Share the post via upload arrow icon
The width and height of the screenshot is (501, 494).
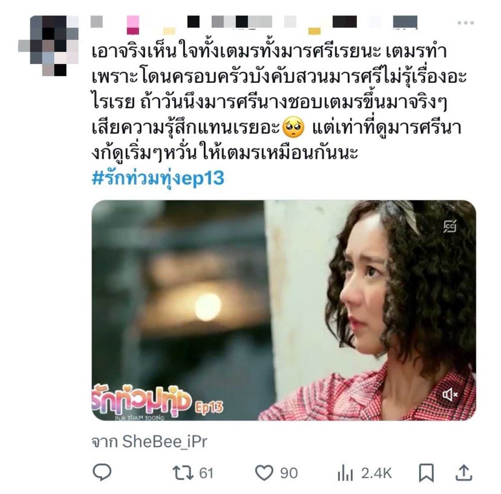464,473
